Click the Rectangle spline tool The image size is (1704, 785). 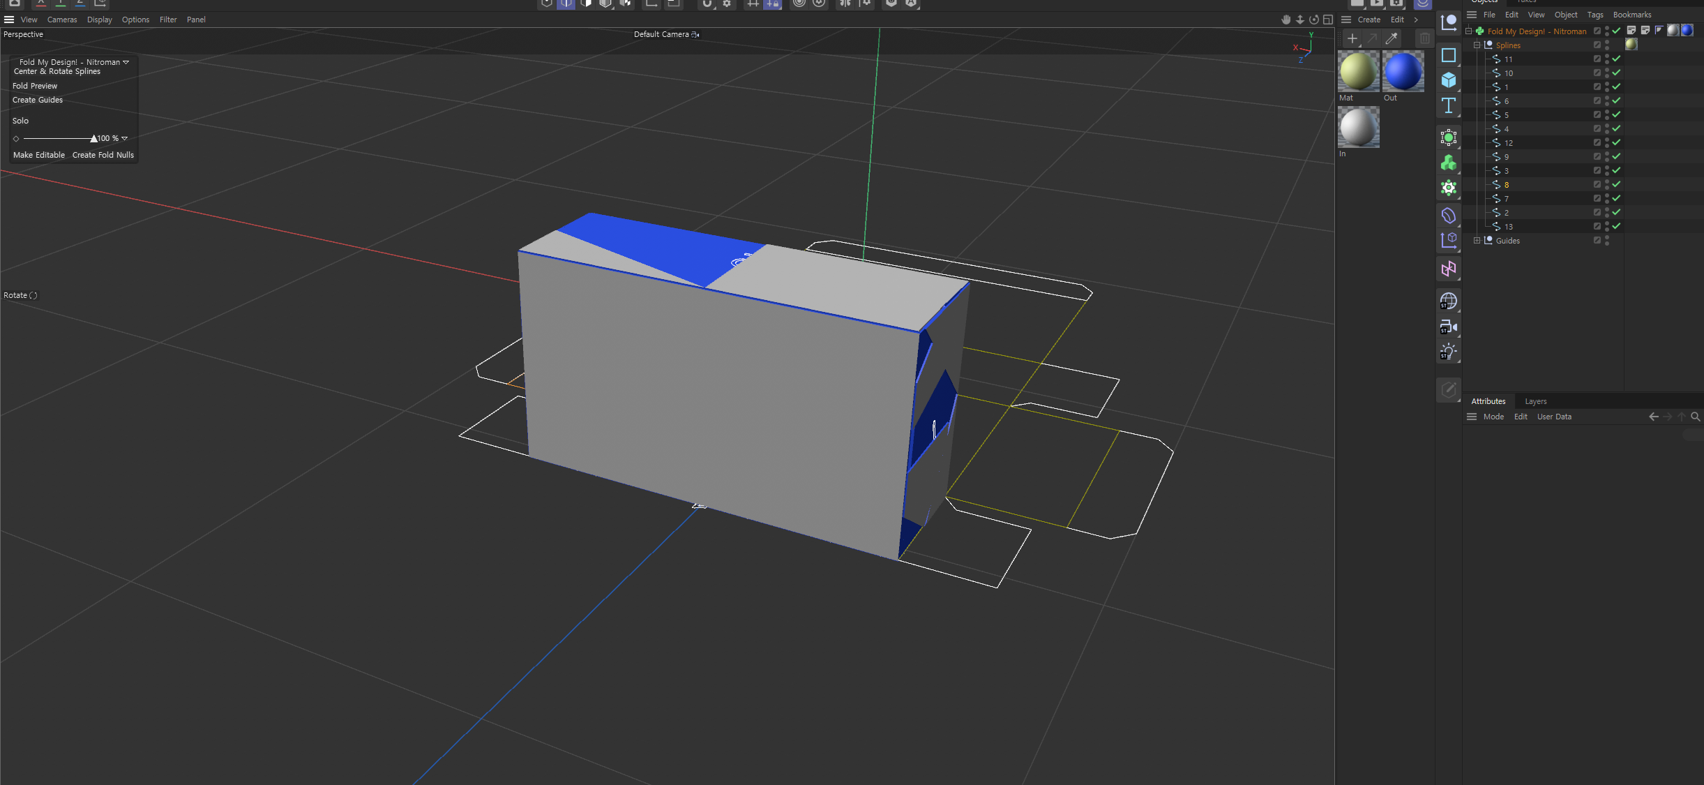click(x=1449, y=55)
